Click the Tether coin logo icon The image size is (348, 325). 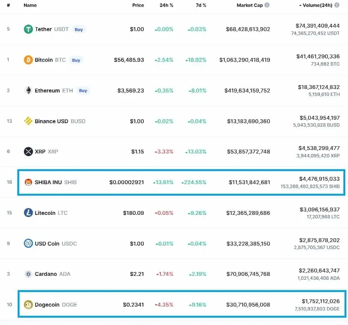click(28, 29)
